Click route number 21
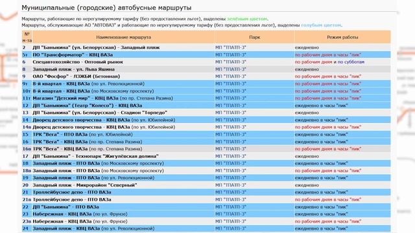This screenshot has width=415, height=233. click(x=25, y=192)
